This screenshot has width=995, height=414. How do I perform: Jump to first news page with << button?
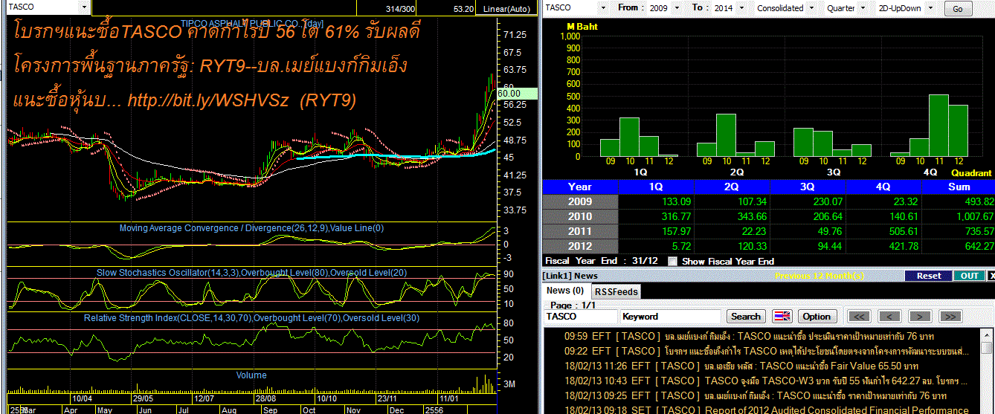860,317
